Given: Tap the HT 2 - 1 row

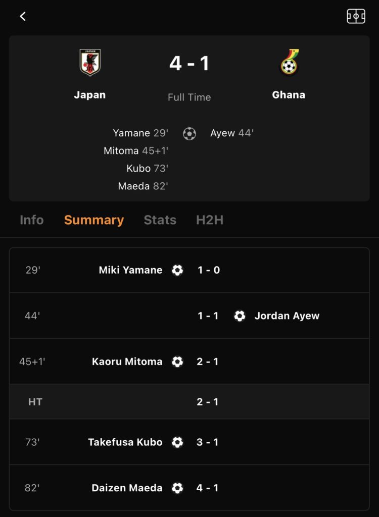Looking at the screenshot, I should click(189, 401).
